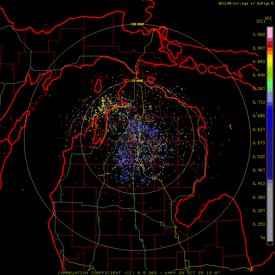Viewport: 275px width, 275px height.
Task: Click the [CC] label above the color scale
Action: [261, 21]
